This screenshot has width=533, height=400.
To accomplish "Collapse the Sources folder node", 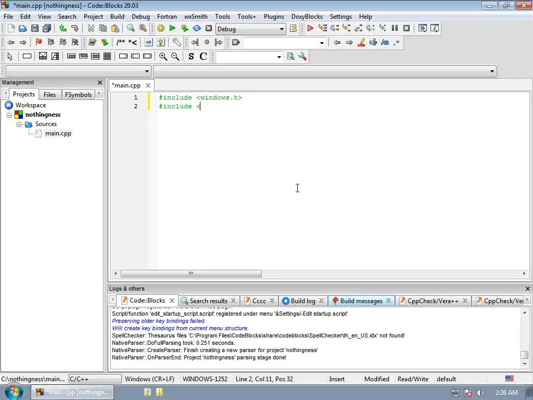I will (x=19, y=124).
